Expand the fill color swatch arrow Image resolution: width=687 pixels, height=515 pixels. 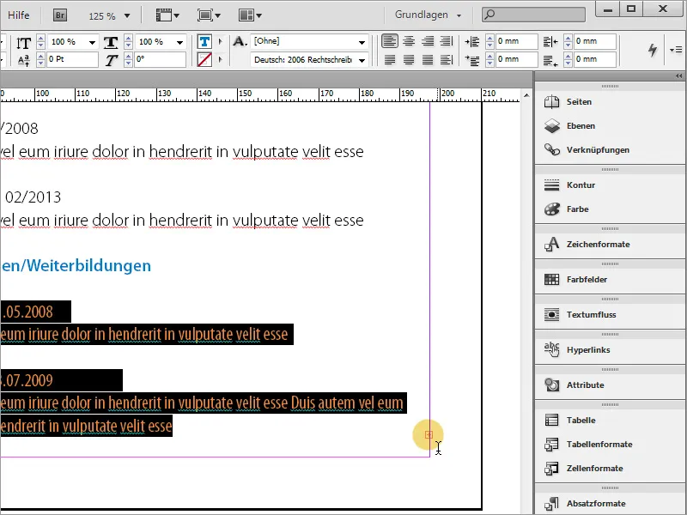coord(221,41)
